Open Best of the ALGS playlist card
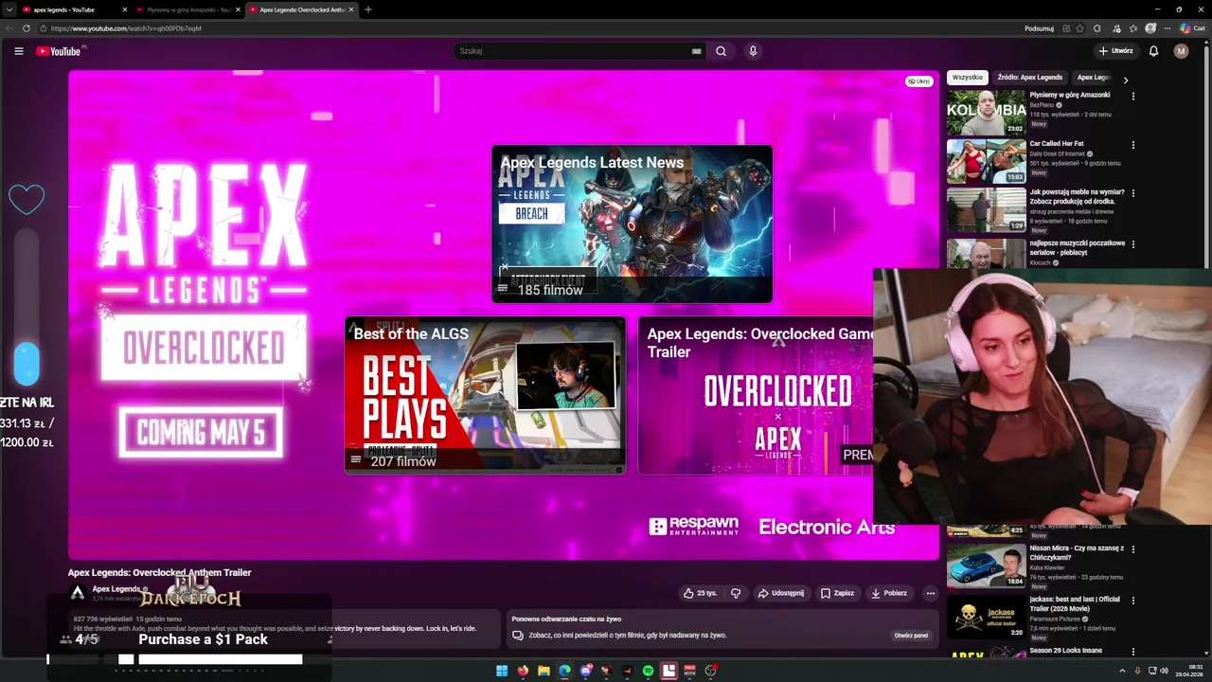Viewport: 1212px width, 682px height. point(485,395)
